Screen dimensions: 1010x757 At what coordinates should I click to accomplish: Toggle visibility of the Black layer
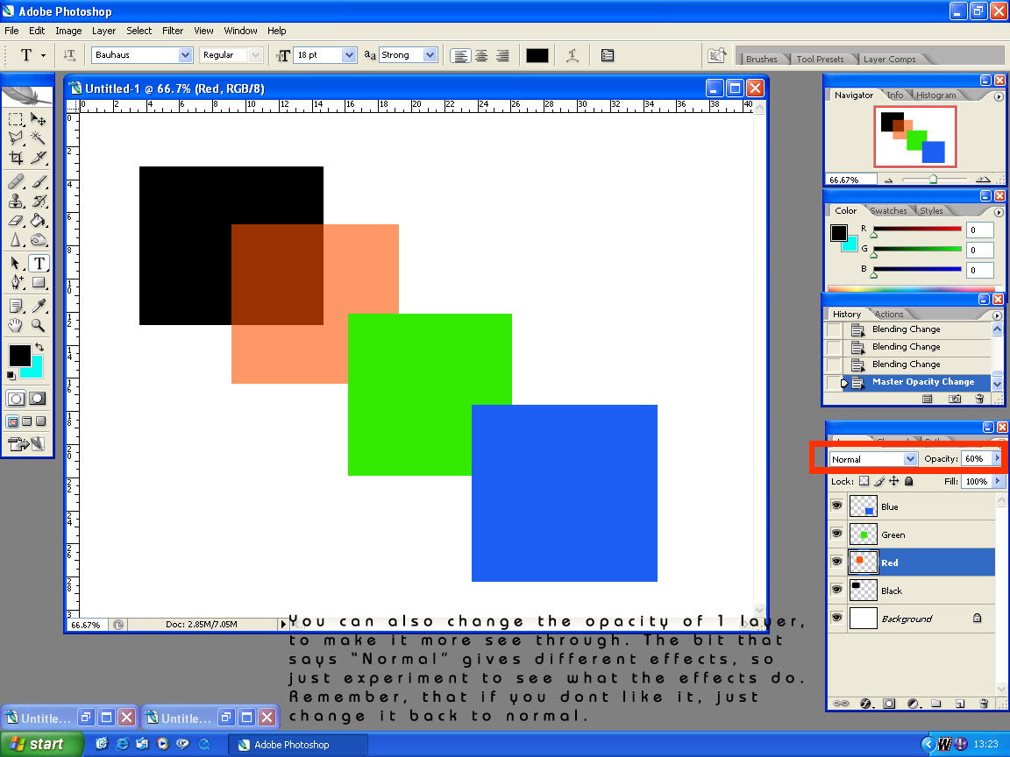coord(836,590)
